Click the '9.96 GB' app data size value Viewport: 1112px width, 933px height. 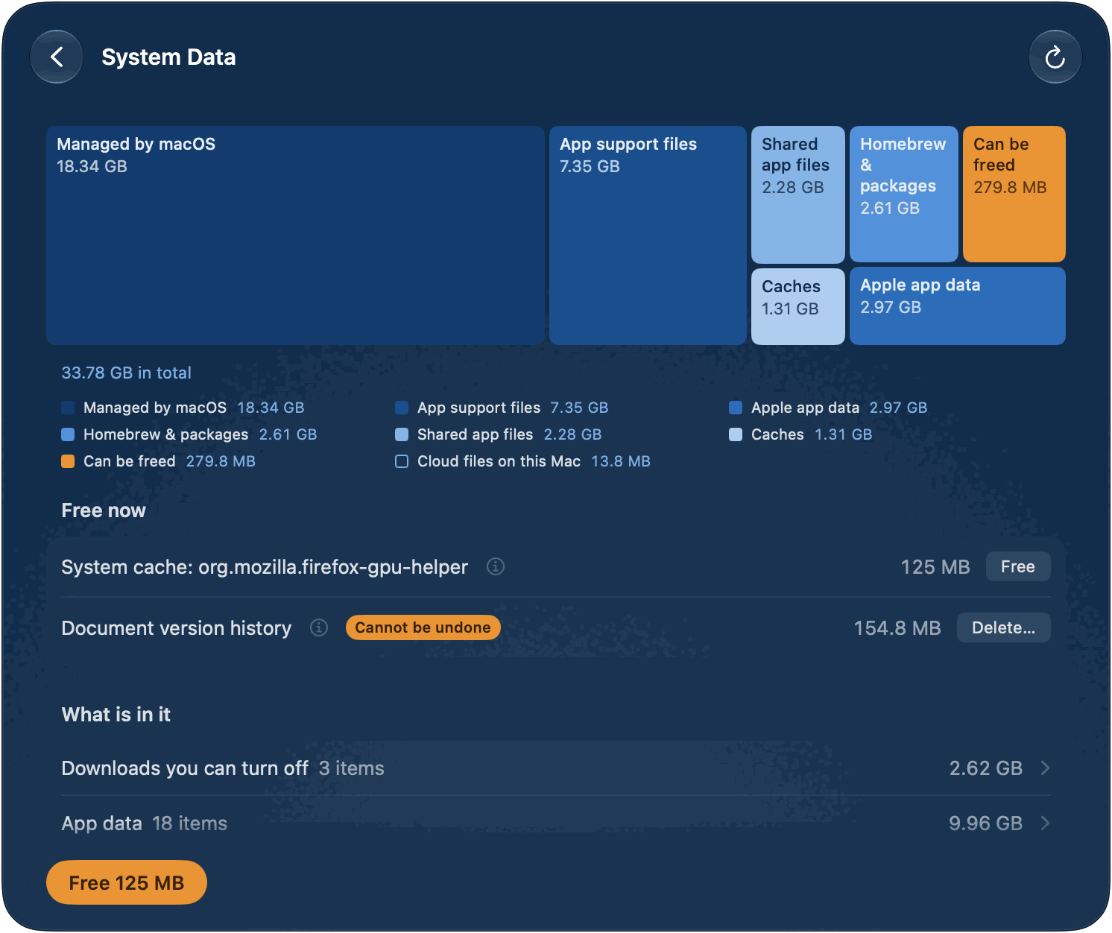[985, 823]
